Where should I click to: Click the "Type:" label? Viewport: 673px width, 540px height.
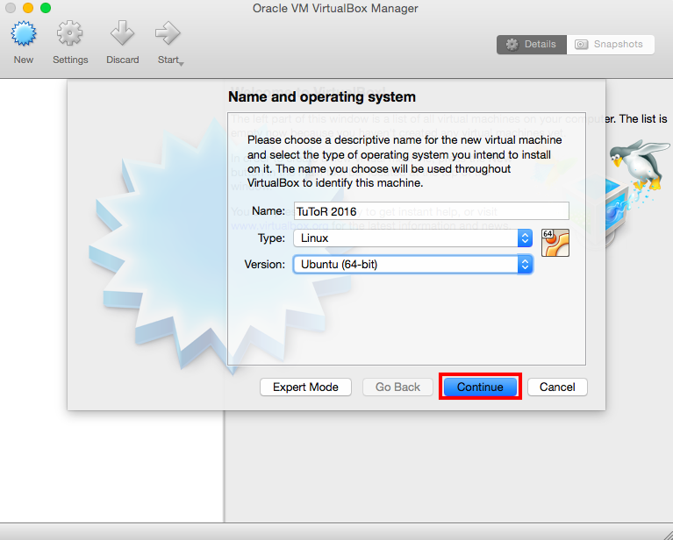[x=271, y=238]
